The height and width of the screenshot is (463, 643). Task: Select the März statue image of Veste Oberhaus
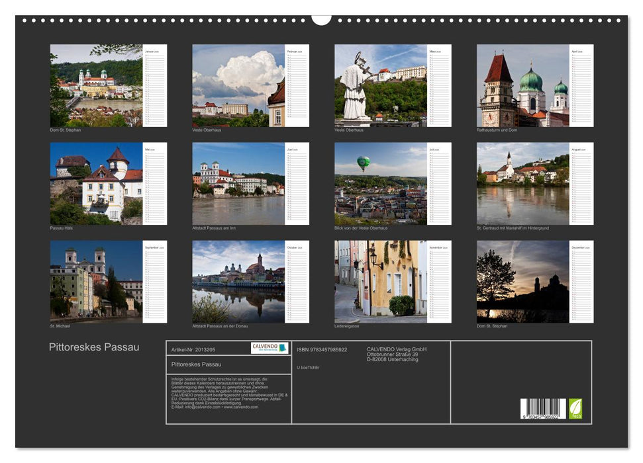[x=380, y=86]
